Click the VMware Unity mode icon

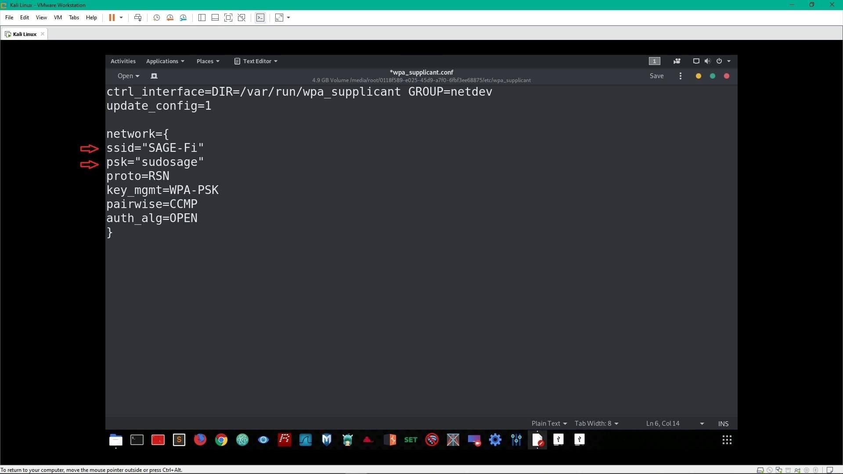[241, 18]
